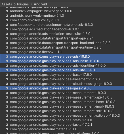Click icon beside play-services-ads-19.8.0 asset
This screenshot has width=124, height=134.
(x=7, y=56)
